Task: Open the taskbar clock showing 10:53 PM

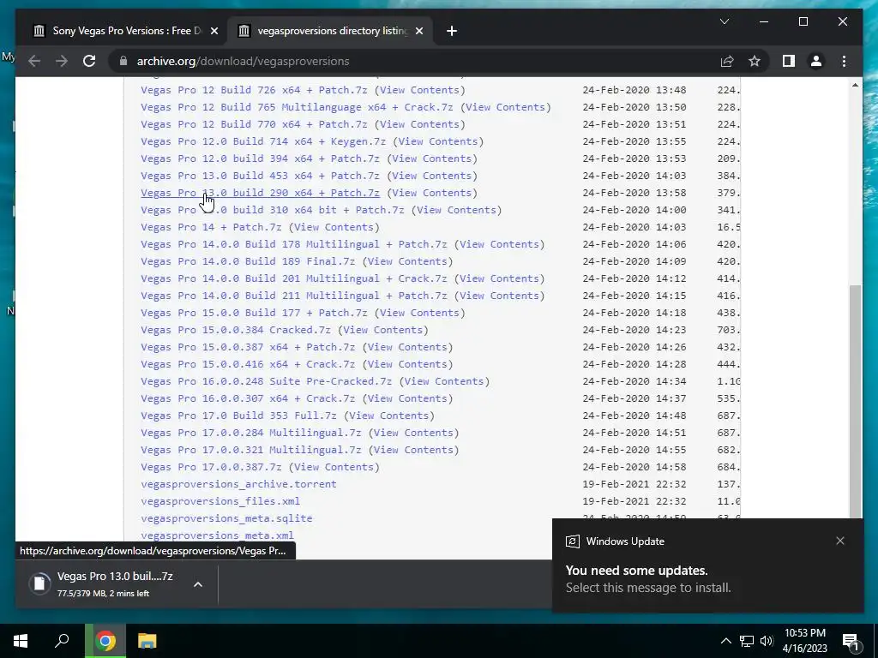Action: tap(805, 641)
